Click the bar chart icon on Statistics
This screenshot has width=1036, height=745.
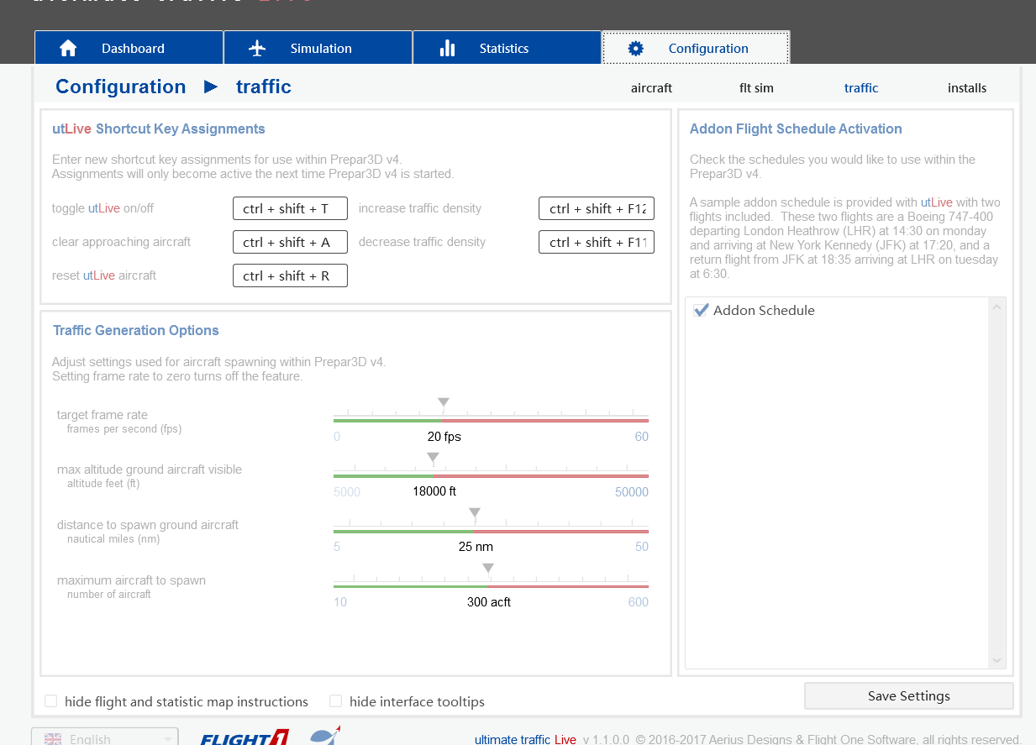[x=447, y=48]
